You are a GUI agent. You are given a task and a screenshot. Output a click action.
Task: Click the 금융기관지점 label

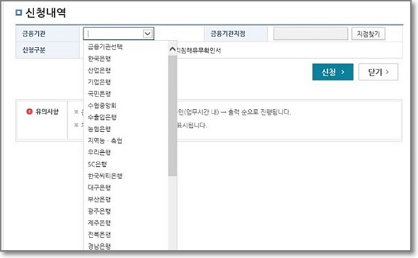tap(228, 33)
